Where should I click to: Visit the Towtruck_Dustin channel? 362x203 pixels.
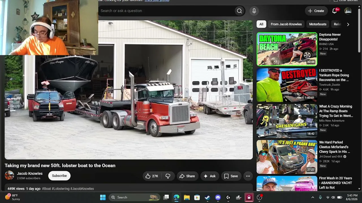coord(329,85)
